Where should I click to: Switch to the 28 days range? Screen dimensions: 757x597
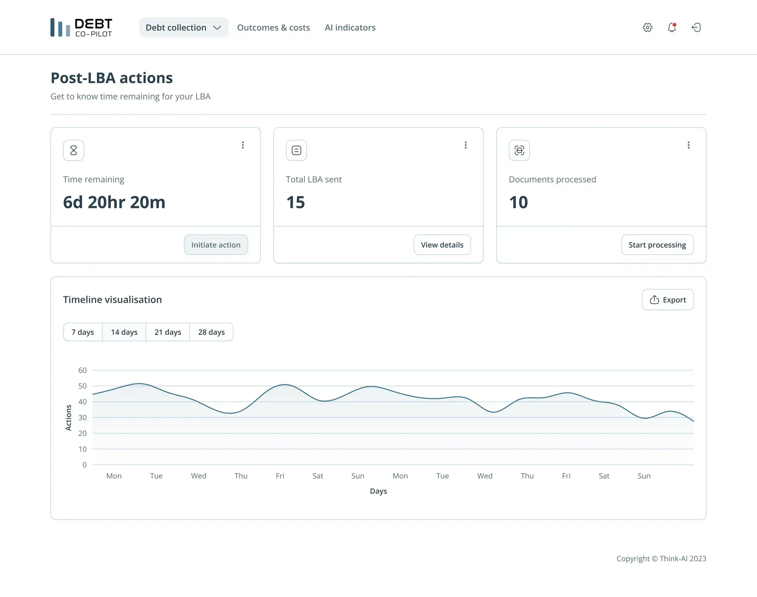tap(211, 332)
